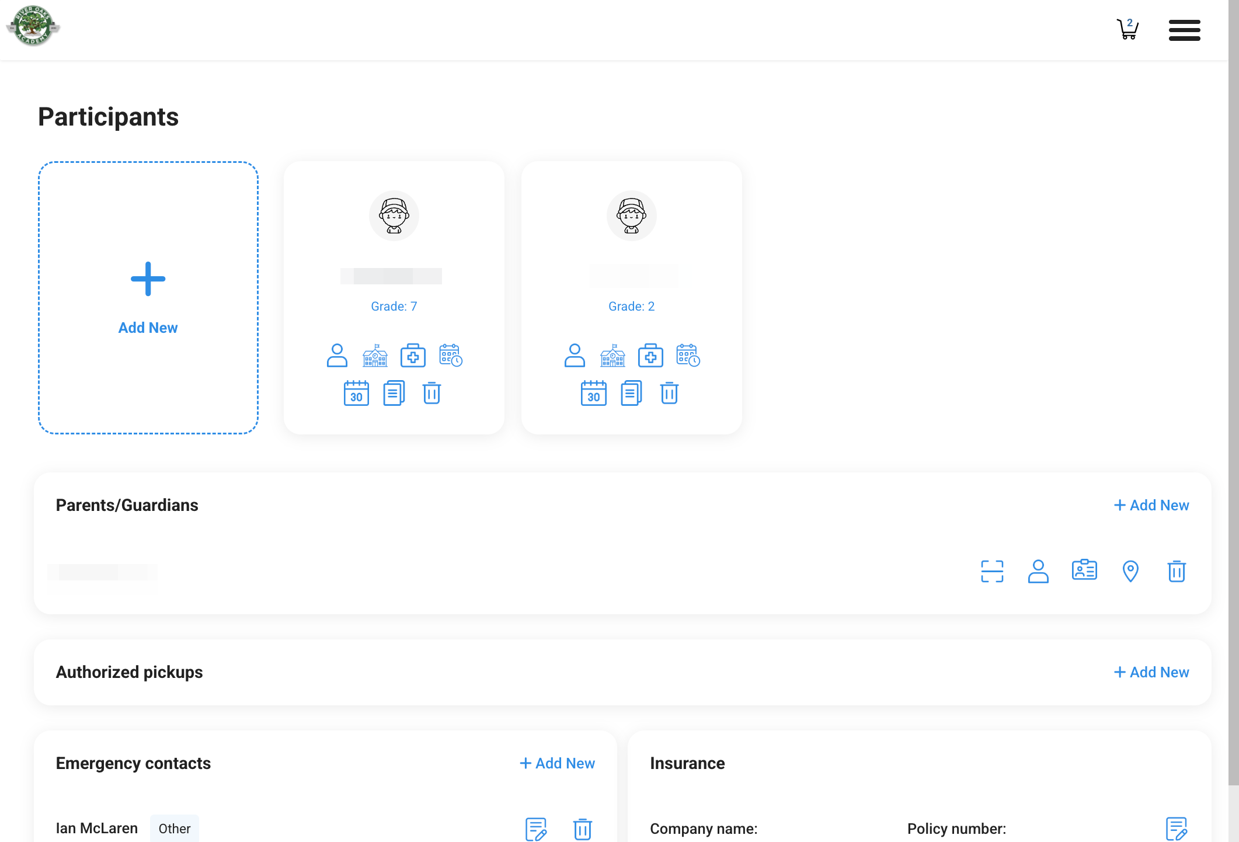Click Add New in Emergency contacts section
The height and width of the screenshot is (842, 1239).
557,763
